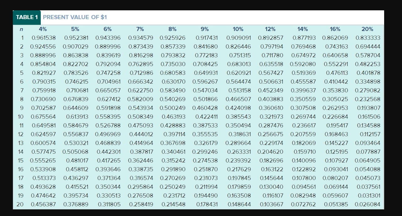Select the 8% column header
Image resolution: width=402 pixels, height=216 pixels.
[x=172, y=29]
